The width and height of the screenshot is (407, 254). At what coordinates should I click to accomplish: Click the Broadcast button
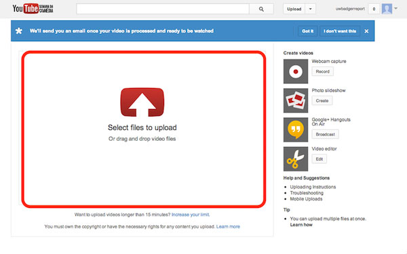(x=325, y=134)
